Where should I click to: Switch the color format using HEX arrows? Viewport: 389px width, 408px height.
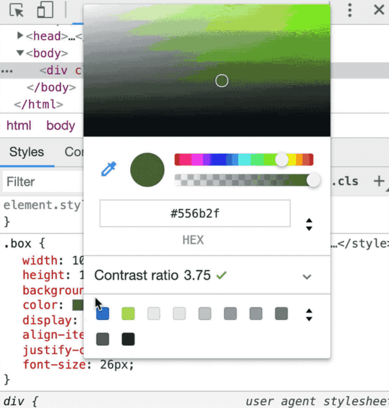309,224
